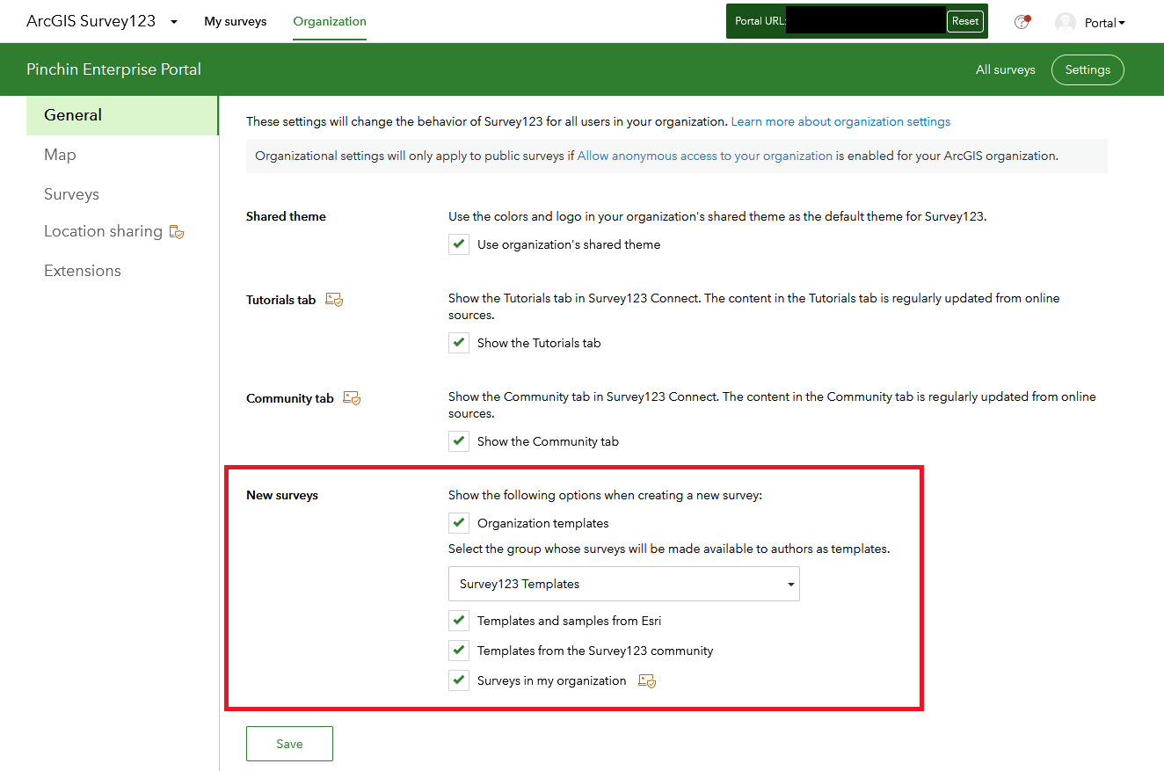Open the Learn more about organization settings link
This screenshot has height=771, width=1164.
(840, 121)
